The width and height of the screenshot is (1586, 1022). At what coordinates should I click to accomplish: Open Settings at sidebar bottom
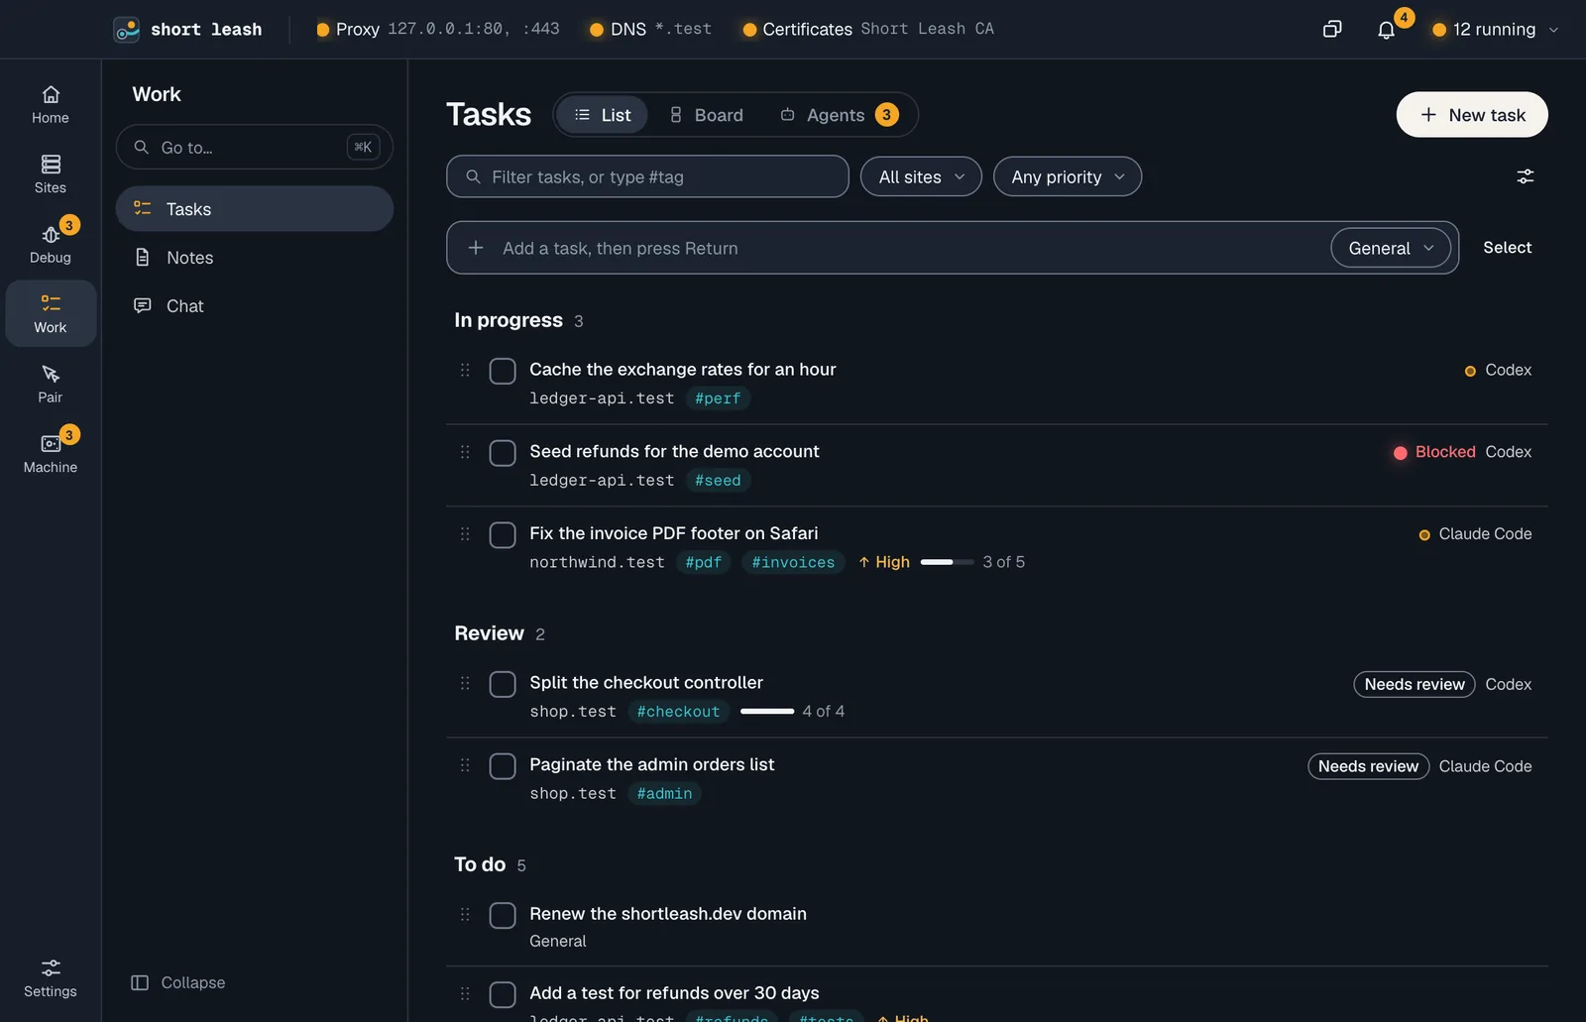point(51,977)
